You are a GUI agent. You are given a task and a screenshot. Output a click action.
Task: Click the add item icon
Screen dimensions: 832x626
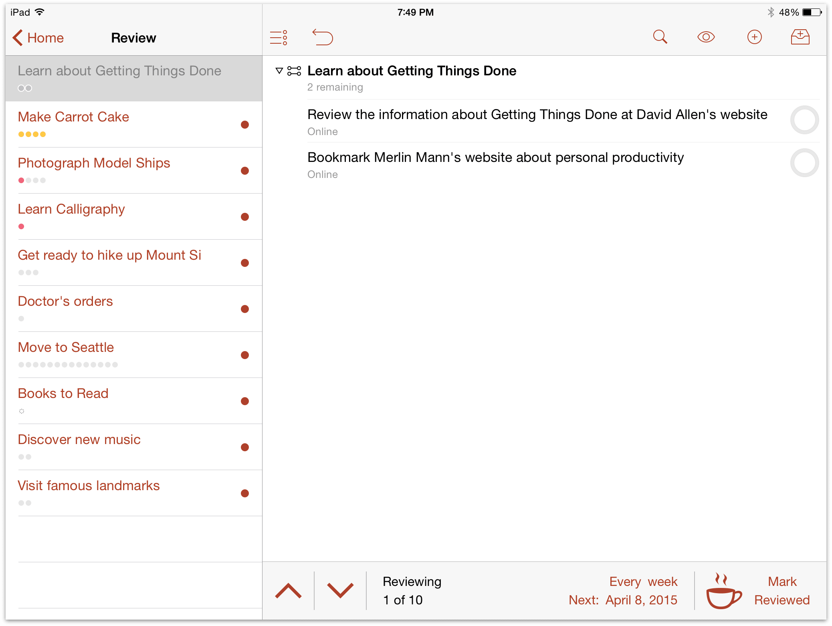[755, 38]
